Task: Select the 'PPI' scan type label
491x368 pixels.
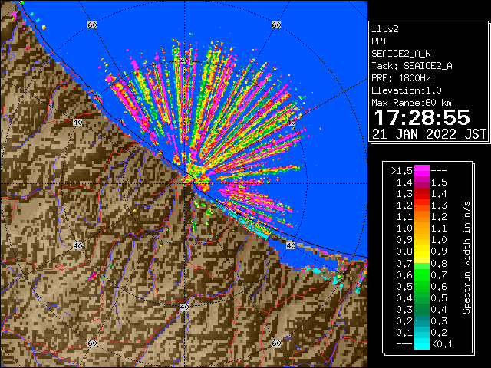Action: point(379,41)
